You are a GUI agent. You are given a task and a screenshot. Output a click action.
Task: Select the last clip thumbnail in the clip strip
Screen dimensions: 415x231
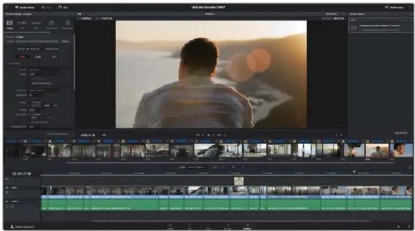401,150
